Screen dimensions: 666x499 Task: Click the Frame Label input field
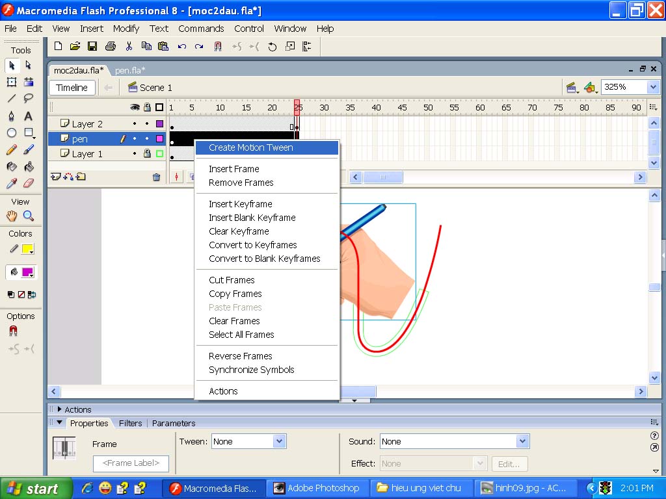pos(131,463)
